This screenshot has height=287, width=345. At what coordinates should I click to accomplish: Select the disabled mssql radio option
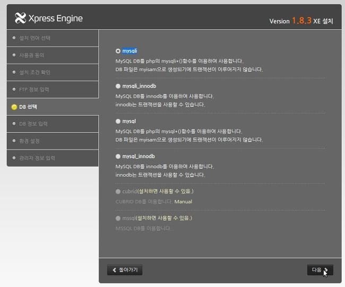coord(118,219)
